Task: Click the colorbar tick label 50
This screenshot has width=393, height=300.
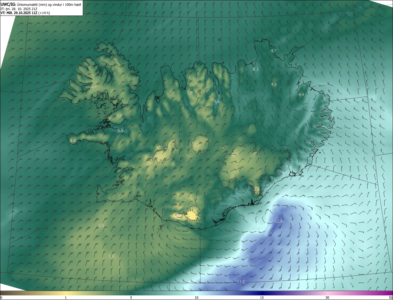Action: click(391, 298)
